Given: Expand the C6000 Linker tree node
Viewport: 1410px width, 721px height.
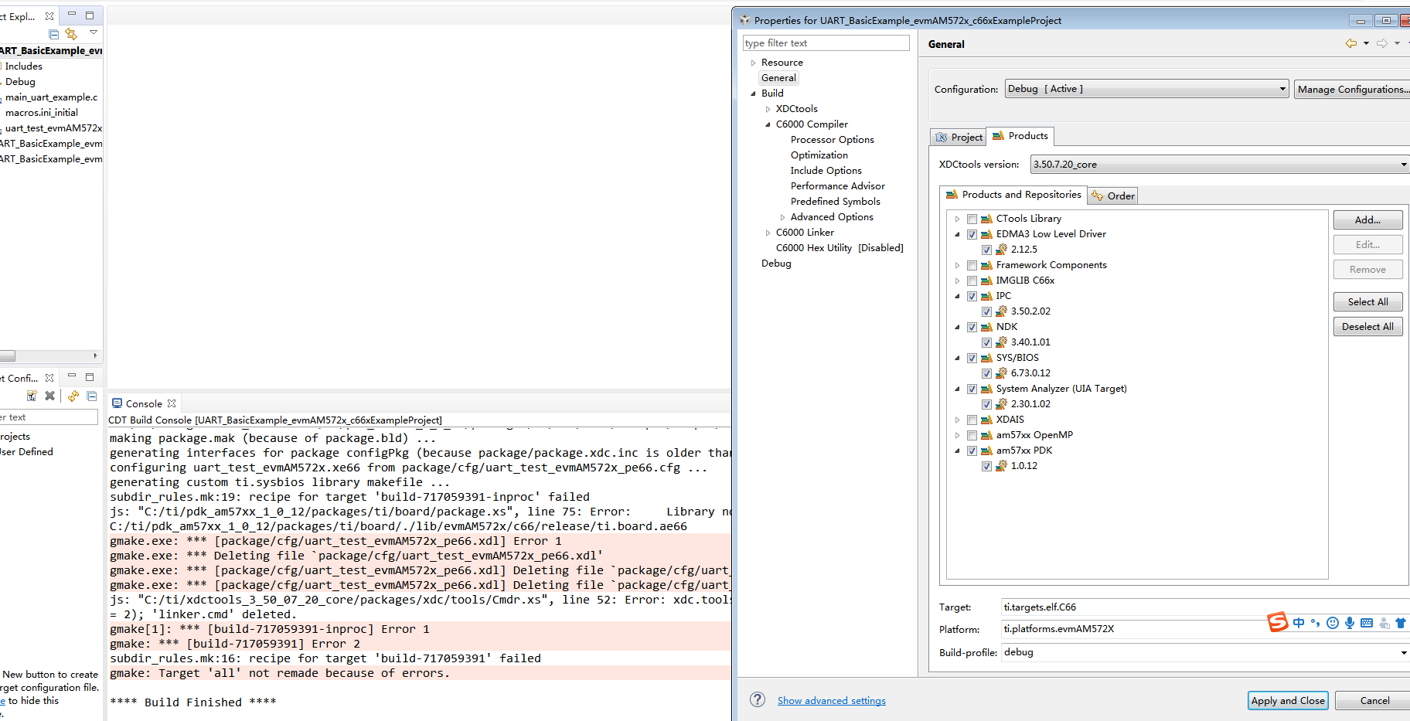Looking at the screenshot, I should (x=768, y=233).
